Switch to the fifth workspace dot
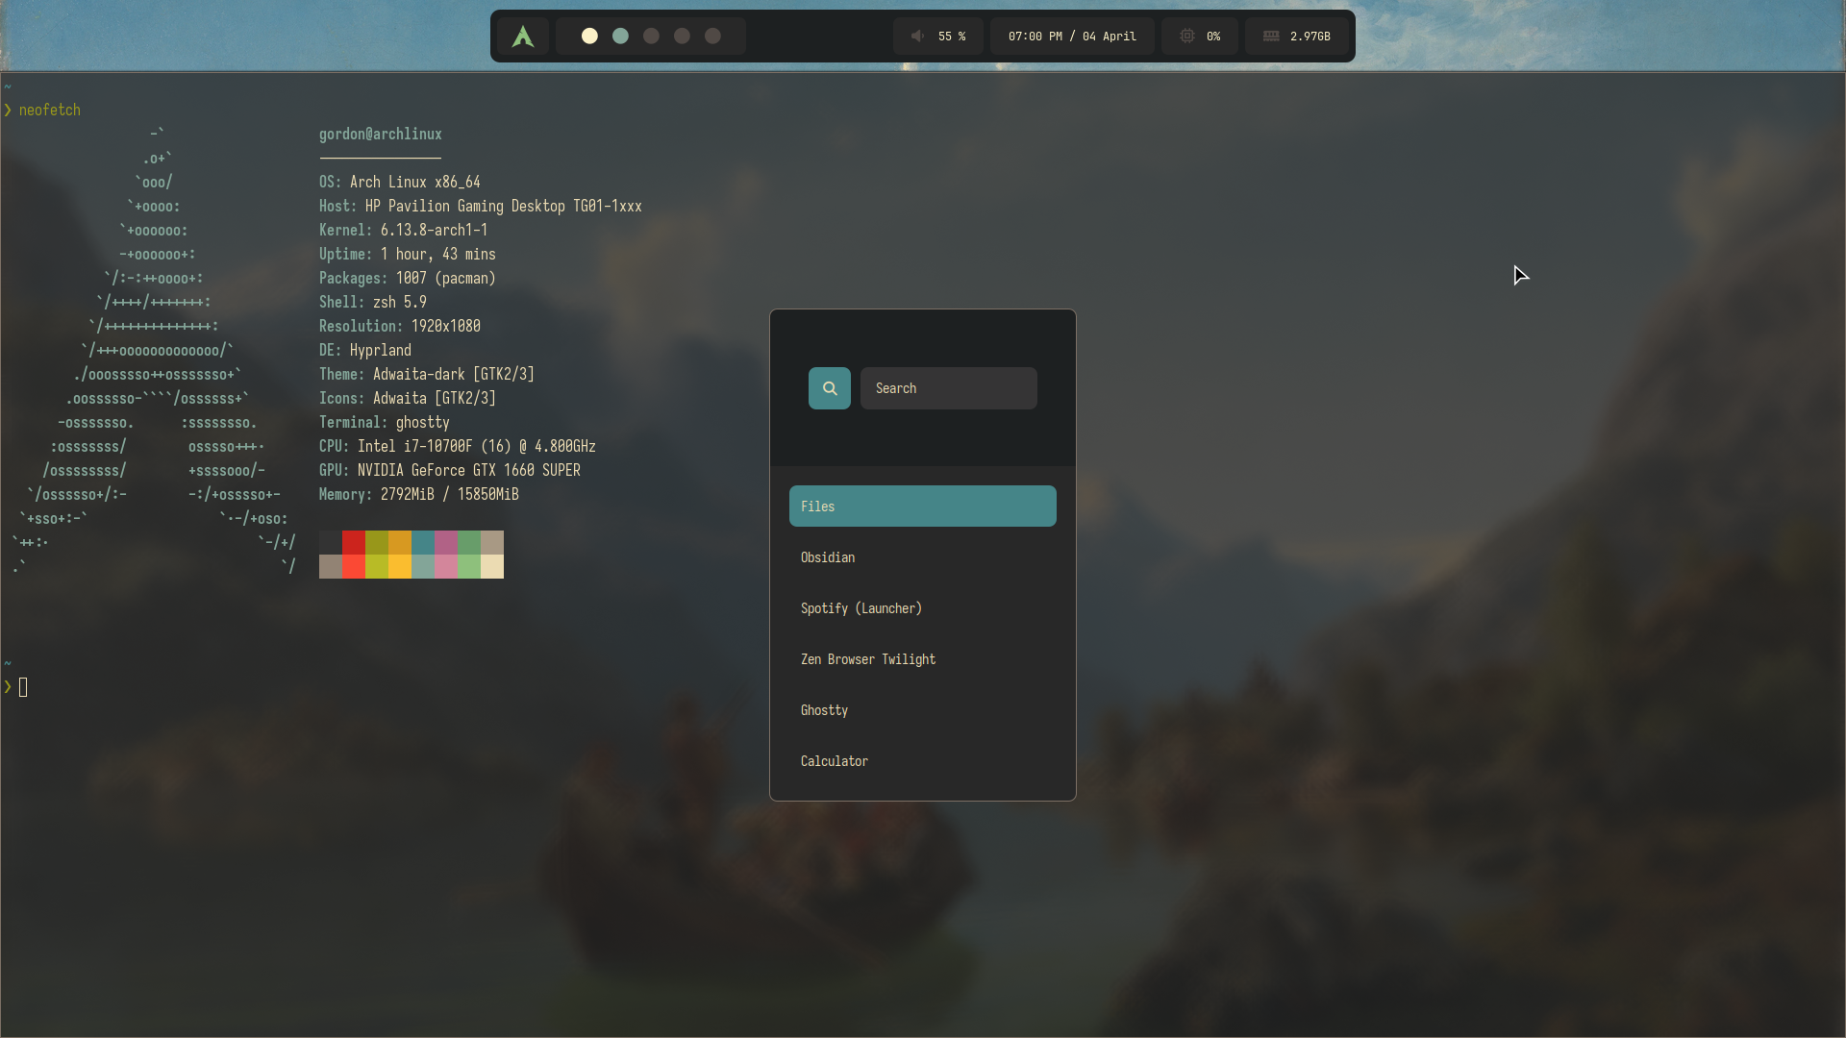 pyautogui.click(x=712, y=36)
